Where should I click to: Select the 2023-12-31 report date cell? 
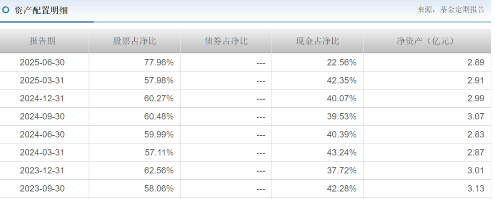42,171
